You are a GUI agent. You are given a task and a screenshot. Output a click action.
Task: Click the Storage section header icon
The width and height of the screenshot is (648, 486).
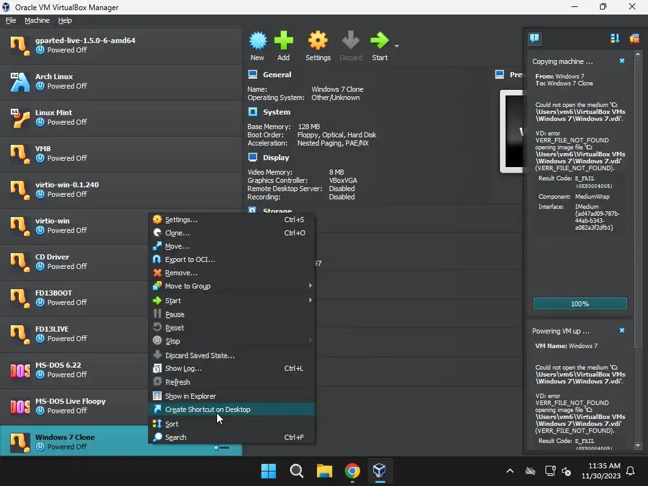click(x=252, y=210)
